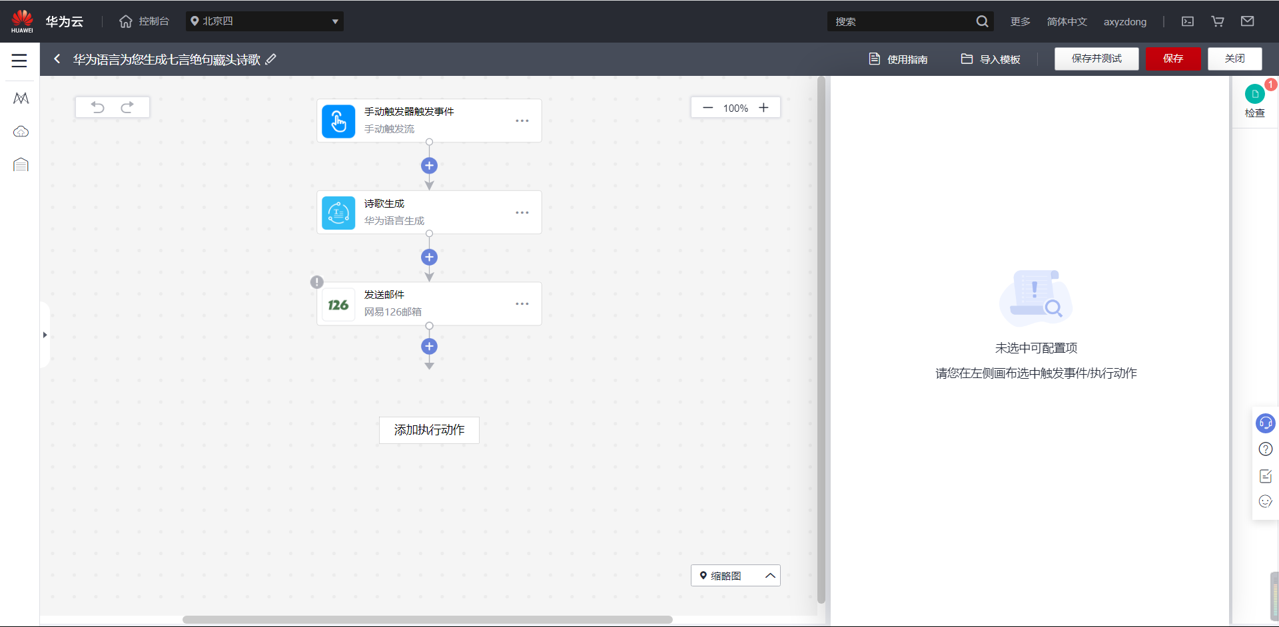This screenshot has width=1279, height=627.
Task: Open the 简体中文 language menu
Action: click(x=1066, y=21)
